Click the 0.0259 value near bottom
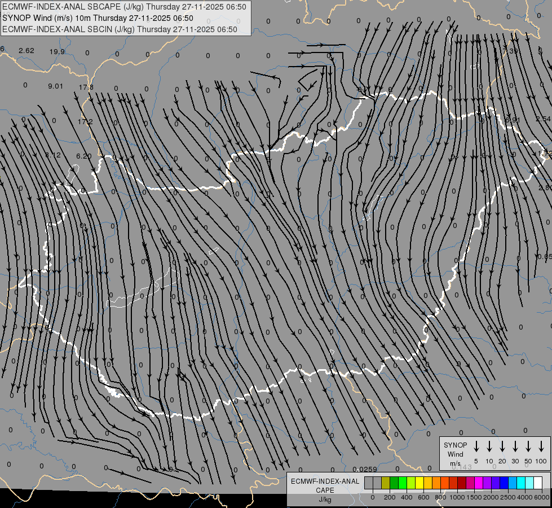This screenshot has height=508, width=552. click(x=365, y=470)
